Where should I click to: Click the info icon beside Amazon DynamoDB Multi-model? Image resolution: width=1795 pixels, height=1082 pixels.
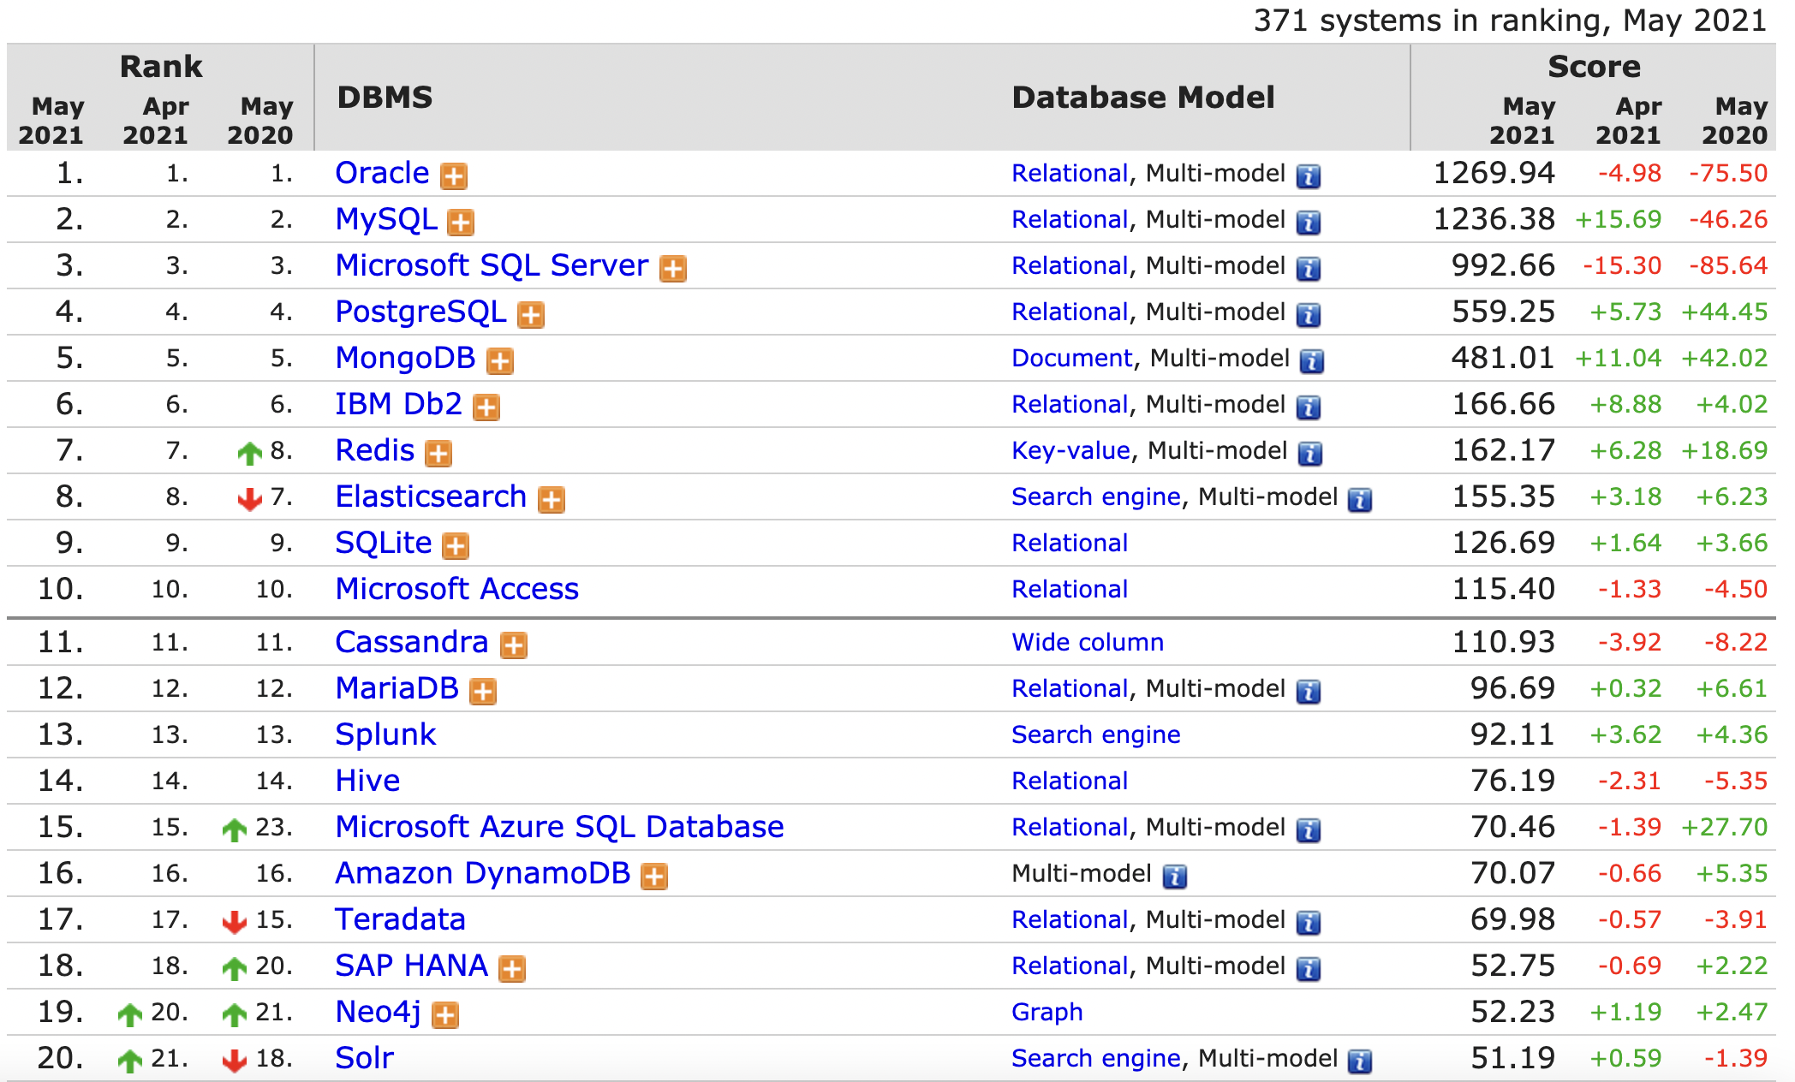[x=1174, y=877]
